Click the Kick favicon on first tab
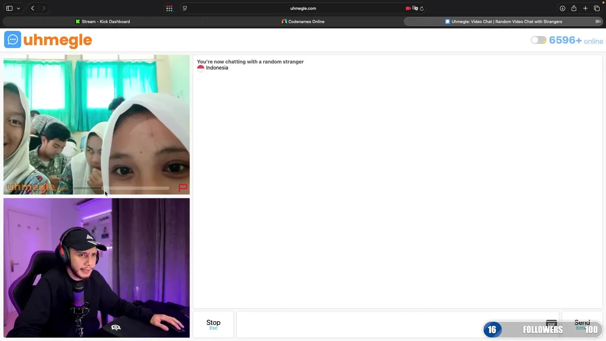 78,21
